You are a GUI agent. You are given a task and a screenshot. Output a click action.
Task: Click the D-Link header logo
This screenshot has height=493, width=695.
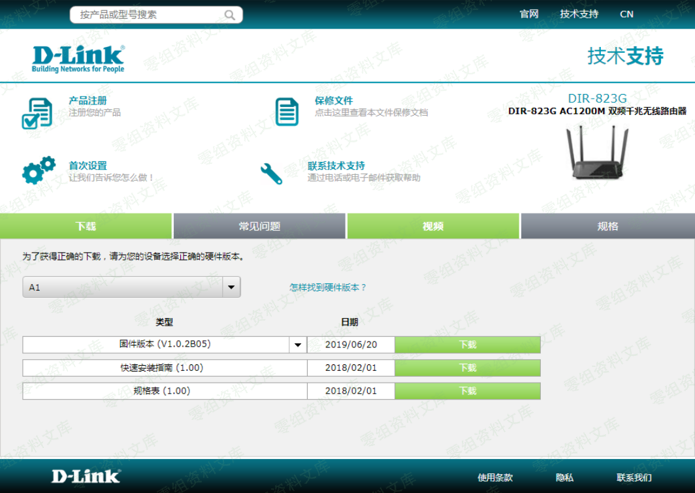click(78, 59)
